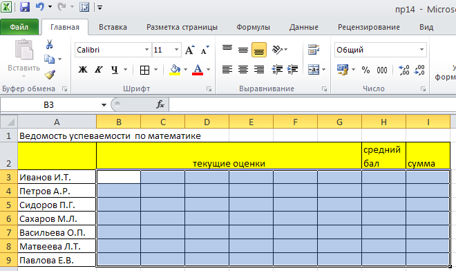Toggle wrap text icon

(x=314, y=50)
